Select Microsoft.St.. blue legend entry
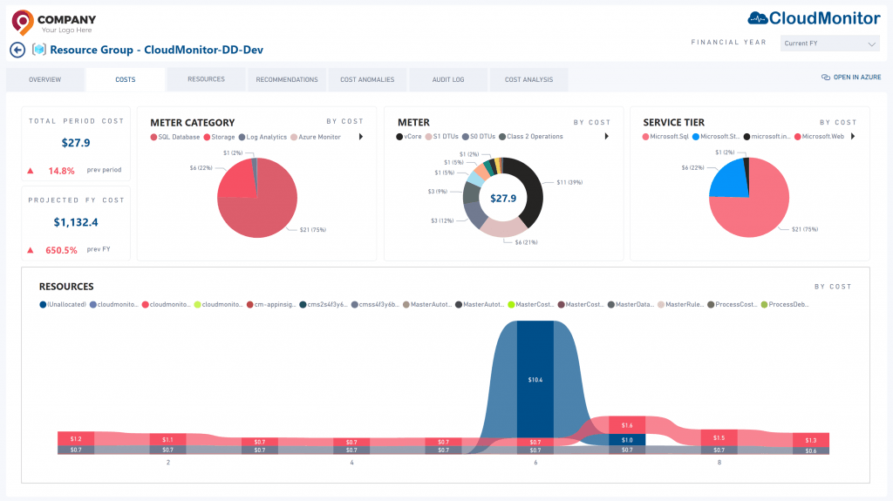The height and width of the screenshot is (501, 893). (716, 137)
